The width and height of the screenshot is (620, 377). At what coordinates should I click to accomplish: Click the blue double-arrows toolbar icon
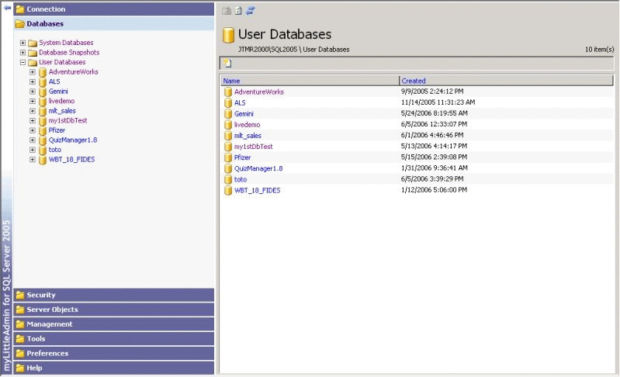click(251, 11)
